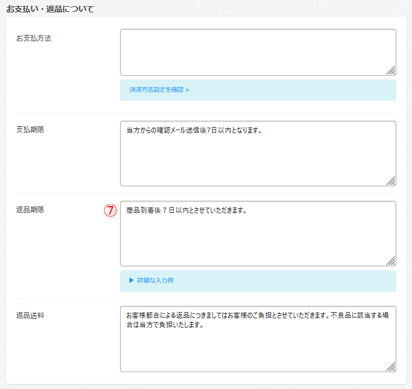Click the お支払い・返品について section heading

pos(50,9)
